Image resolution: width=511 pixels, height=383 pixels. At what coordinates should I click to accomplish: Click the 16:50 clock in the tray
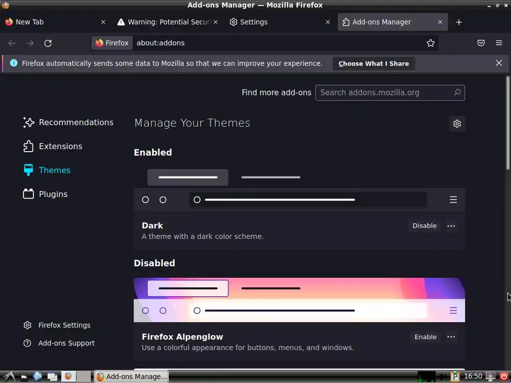tap(473, 376)
